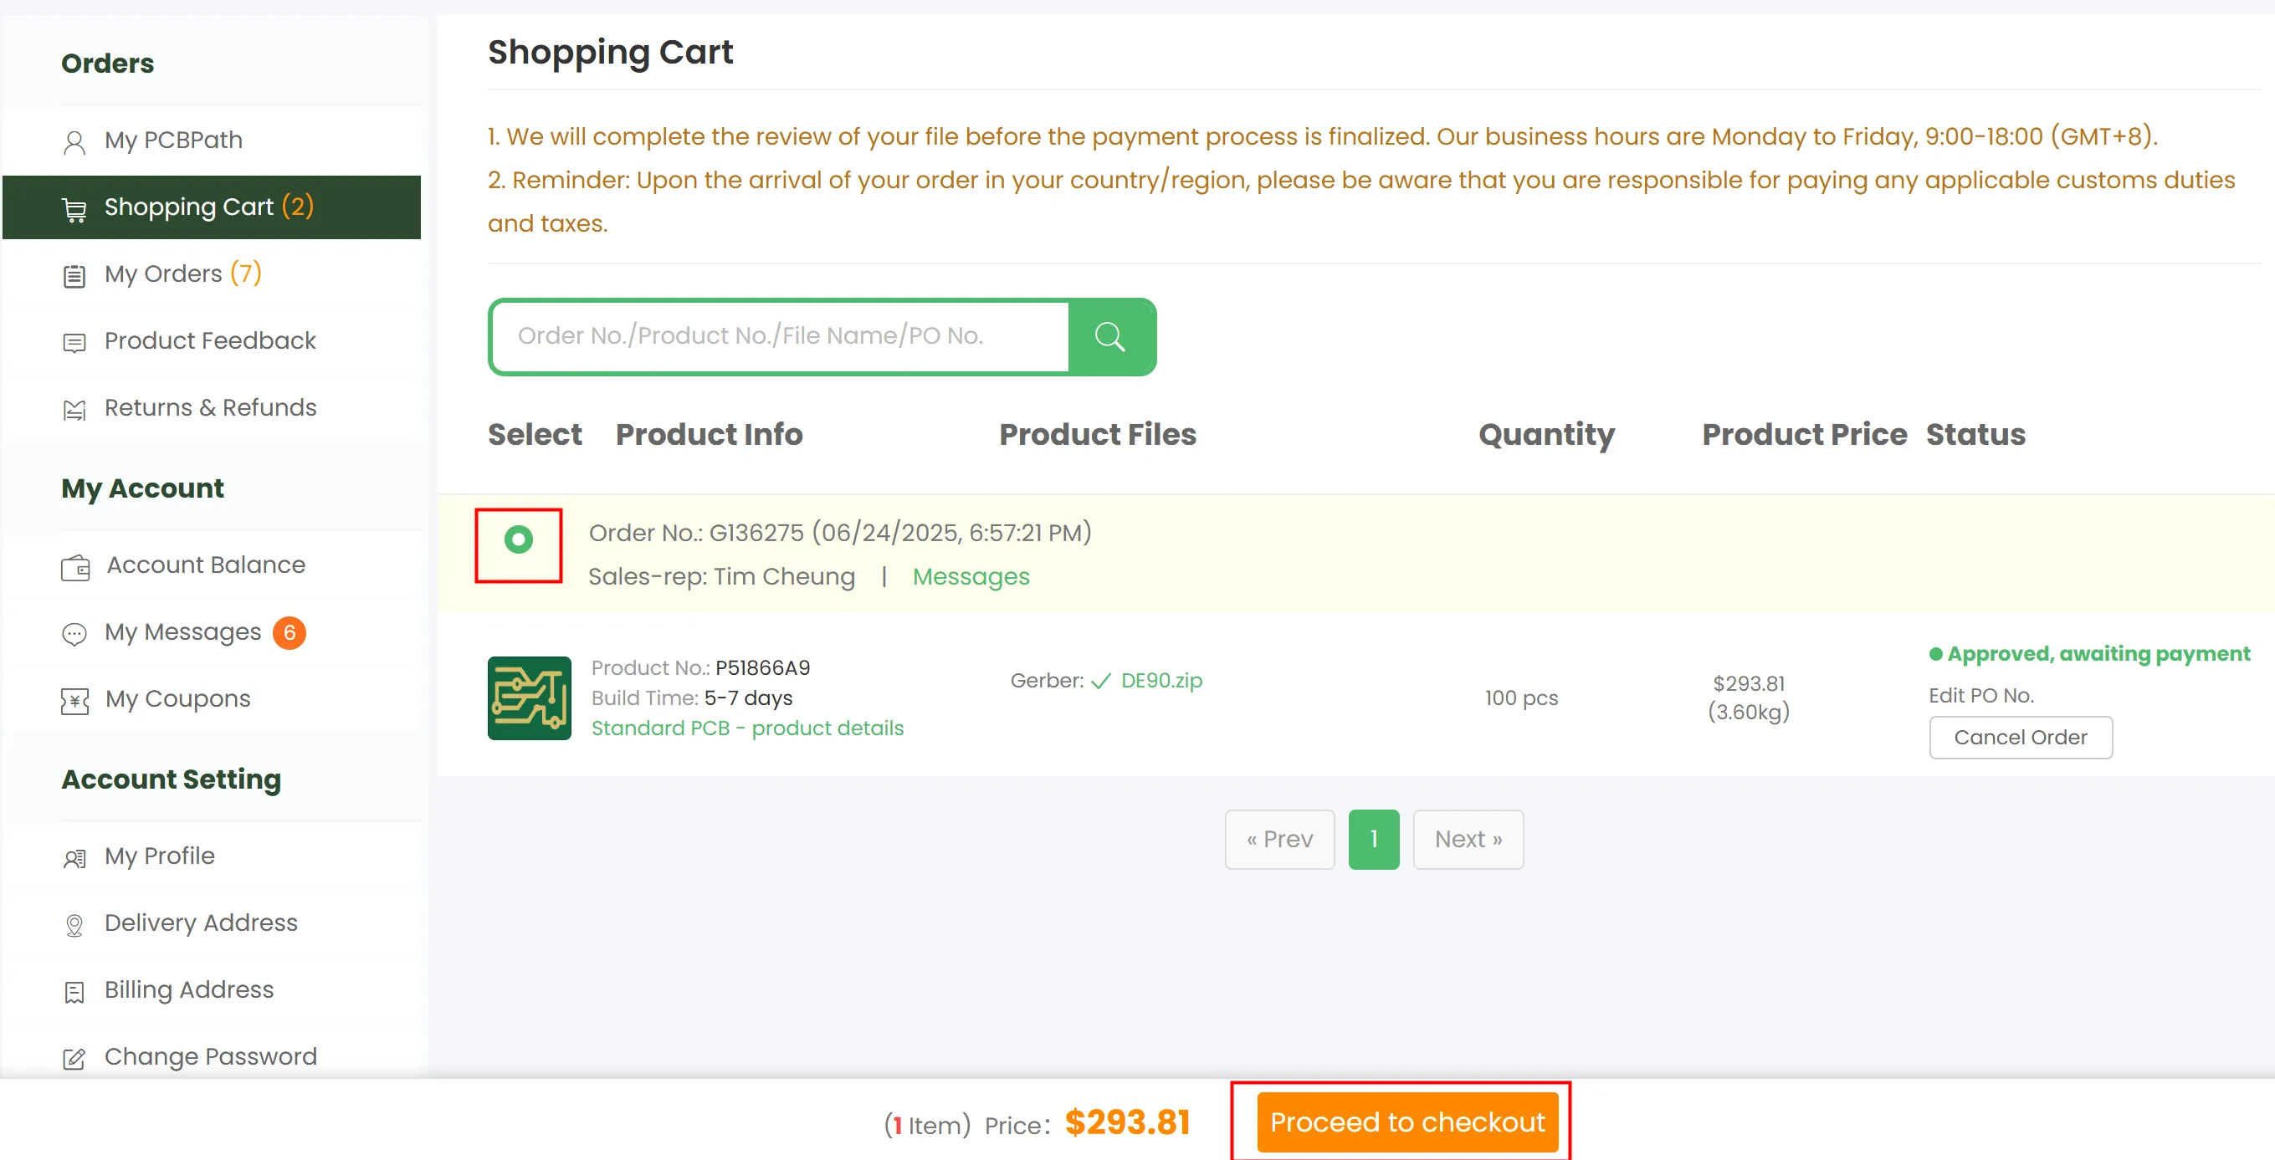View Standard PCB product details link

[x=746, y=728]
